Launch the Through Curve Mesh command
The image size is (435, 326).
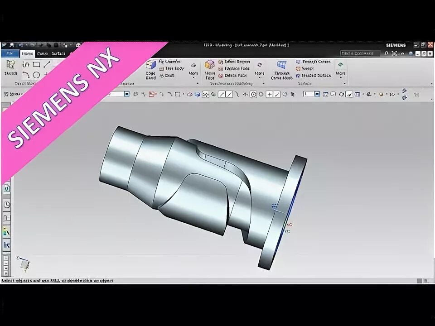[x=281, y=70]
